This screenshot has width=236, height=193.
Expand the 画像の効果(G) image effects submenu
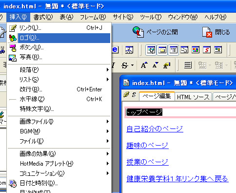(x=59, y=154)
